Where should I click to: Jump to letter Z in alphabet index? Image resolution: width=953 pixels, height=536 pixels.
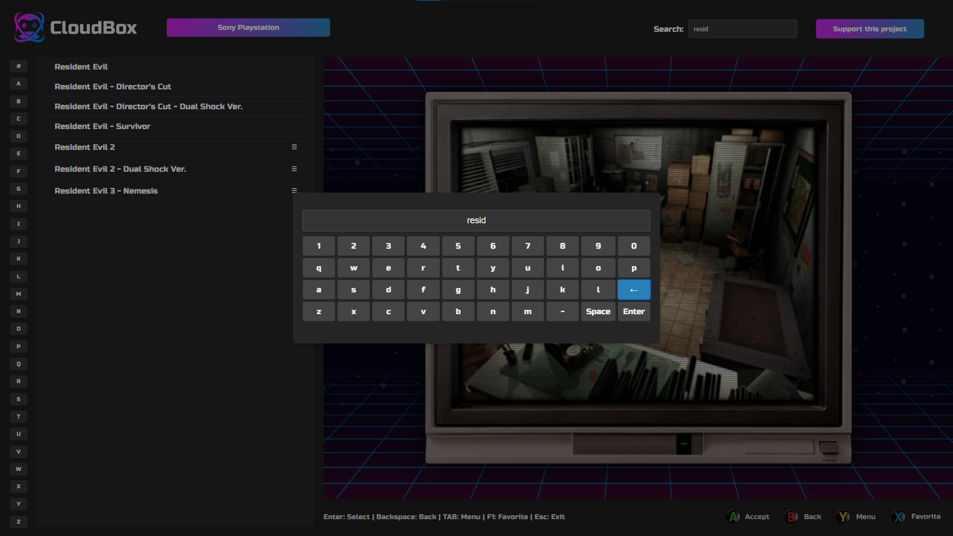[x=18, y=522]
